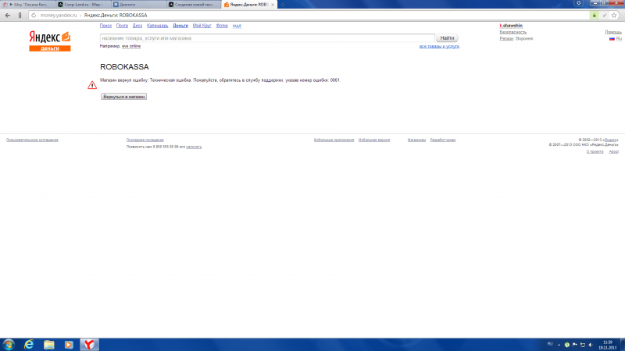
Task: Change region via Регион link
Action: tap(506, 38)
